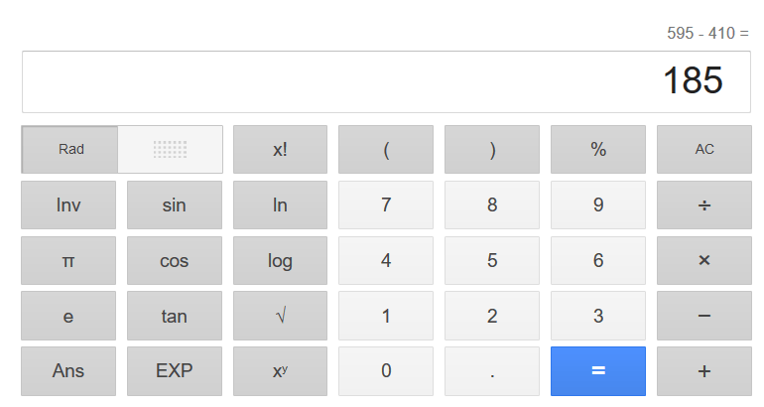Click the factorial x! key
This screenshot has height=407, width=764.
pos(280,150)
